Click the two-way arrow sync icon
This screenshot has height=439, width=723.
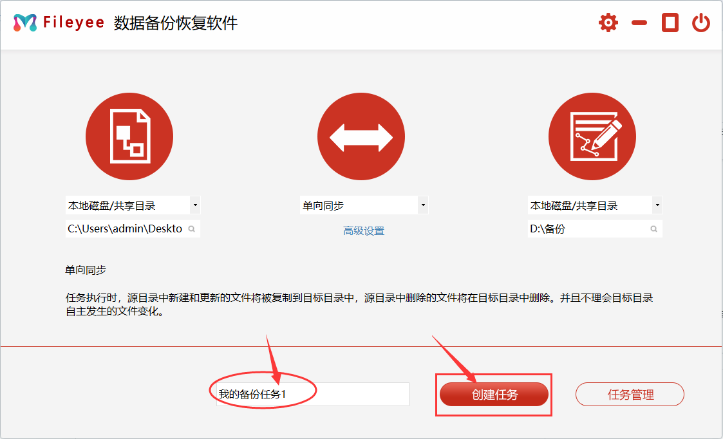pyautogui.click(x=361, y=136)
